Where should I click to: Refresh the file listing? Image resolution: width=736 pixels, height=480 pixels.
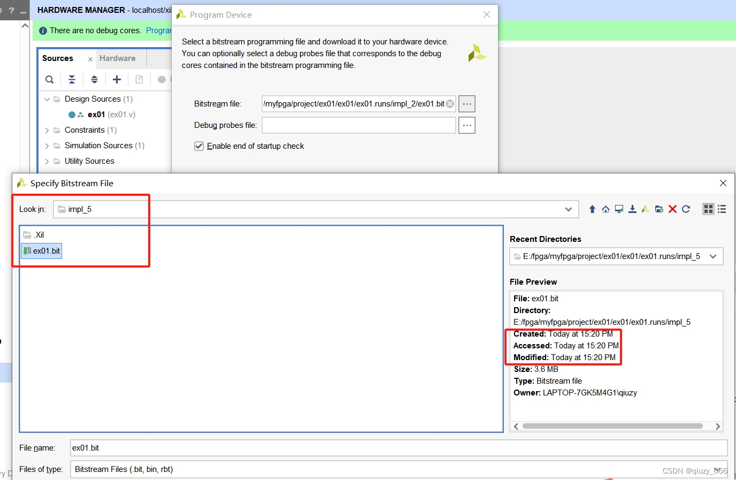686,209
